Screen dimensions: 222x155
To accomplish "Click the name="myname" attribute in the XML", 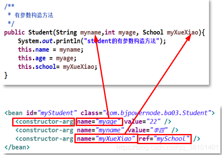I will point(100,130).
